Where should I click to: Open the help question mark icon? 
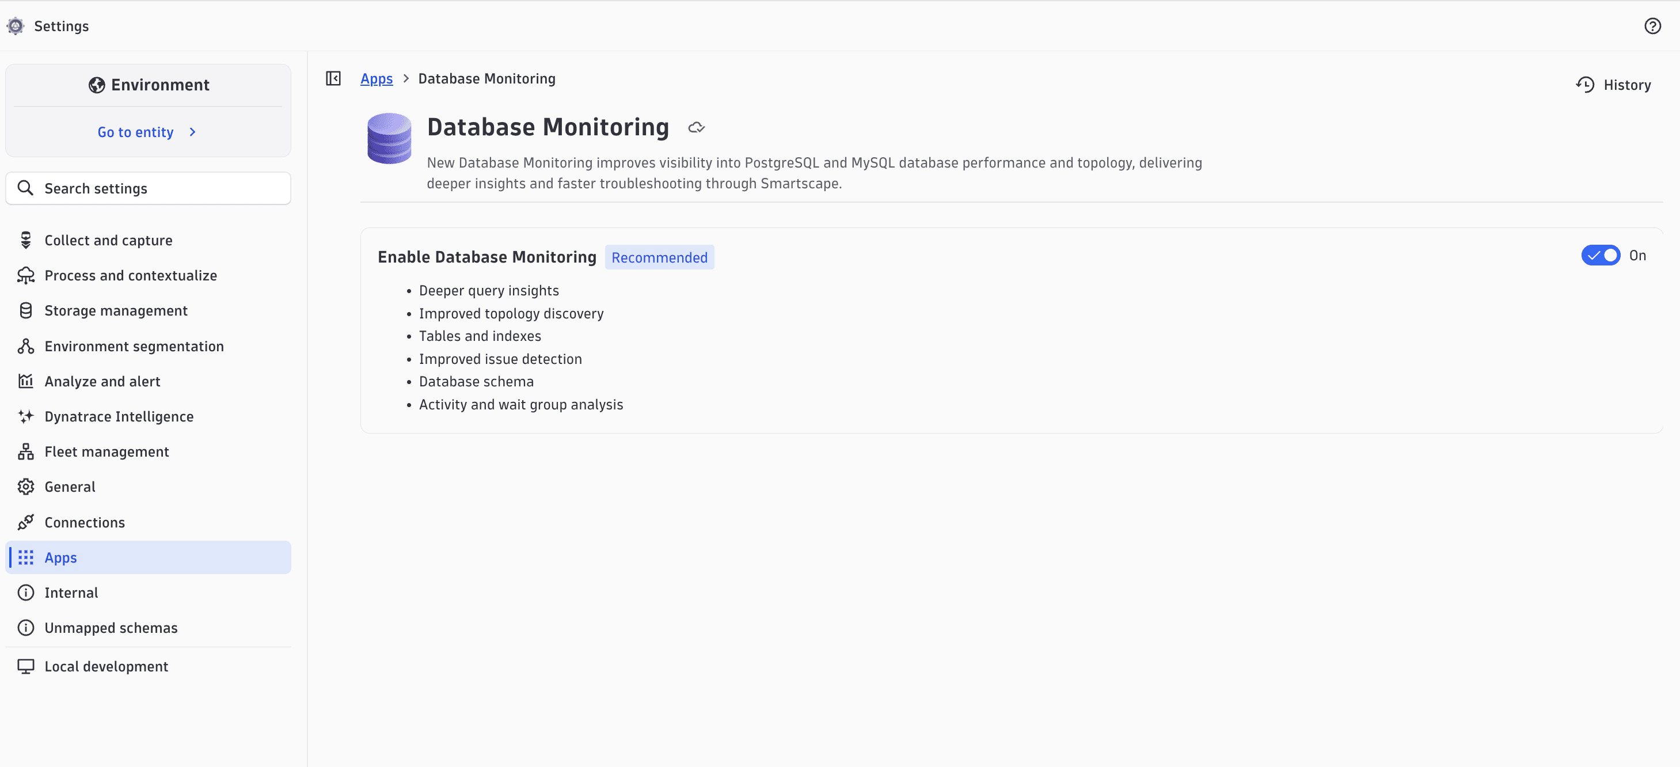pyautogui.click(x=1652, y=26)
